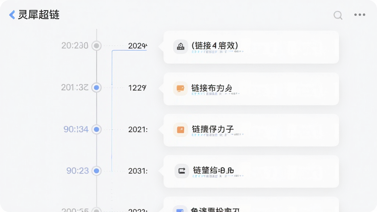Click the blue time label 90:23
The height and width of the screenshot is (212, 377).
tap(78, 171)
